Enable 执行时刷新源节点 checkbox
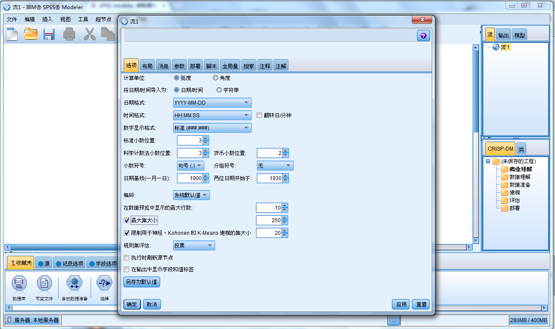The image size is (555, 329). coord(127,258)
